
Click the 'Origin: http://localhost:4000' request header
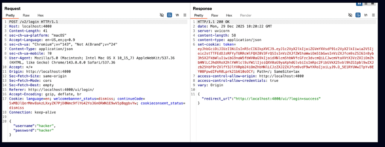pos(40,72)
